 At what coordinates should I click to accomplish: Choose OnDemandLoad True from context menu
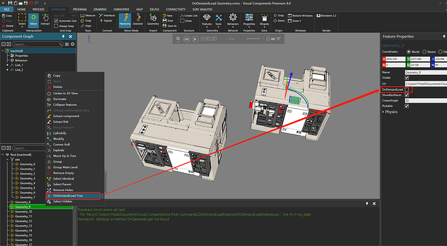point(73,196)
